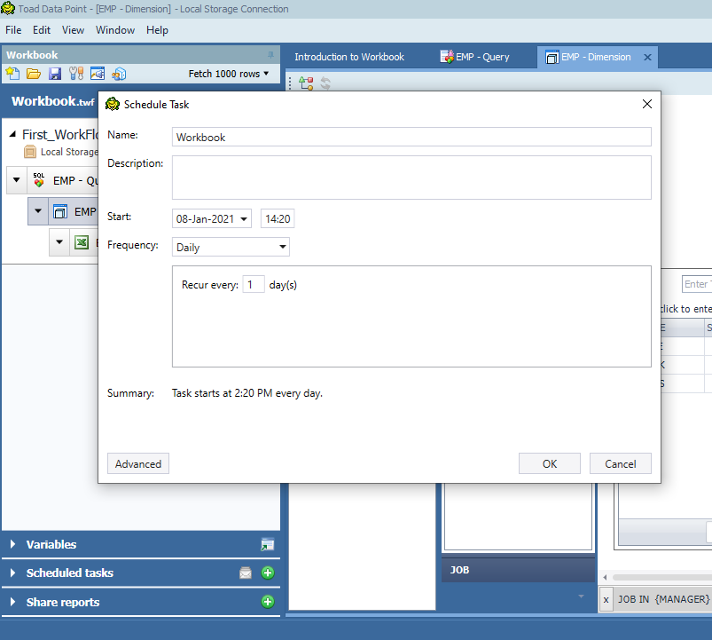
Task: Click the dimension icon of EMP step
Action: click(60, 211)
